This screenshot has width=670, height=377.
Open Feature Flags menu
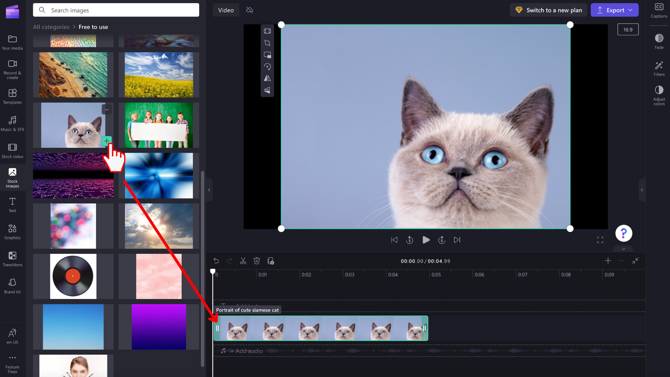click(13, 364)
